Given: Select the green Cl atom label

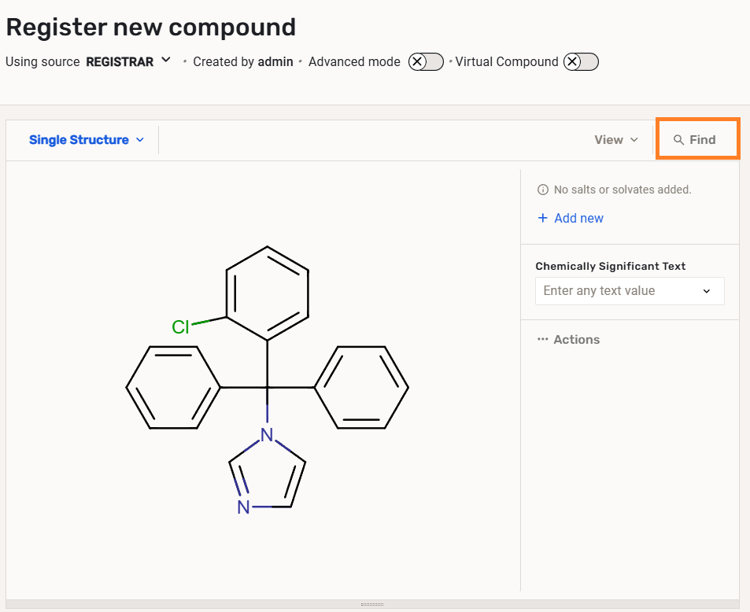Looking at the screenshot, I should [x=180, y=327].
